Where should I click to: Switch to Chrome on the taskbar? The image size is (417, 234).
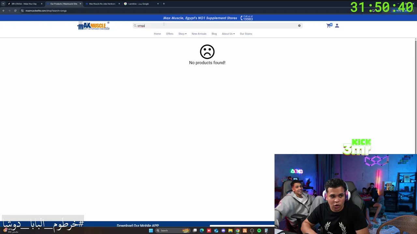pyautogui.click(x=237, y=230)
